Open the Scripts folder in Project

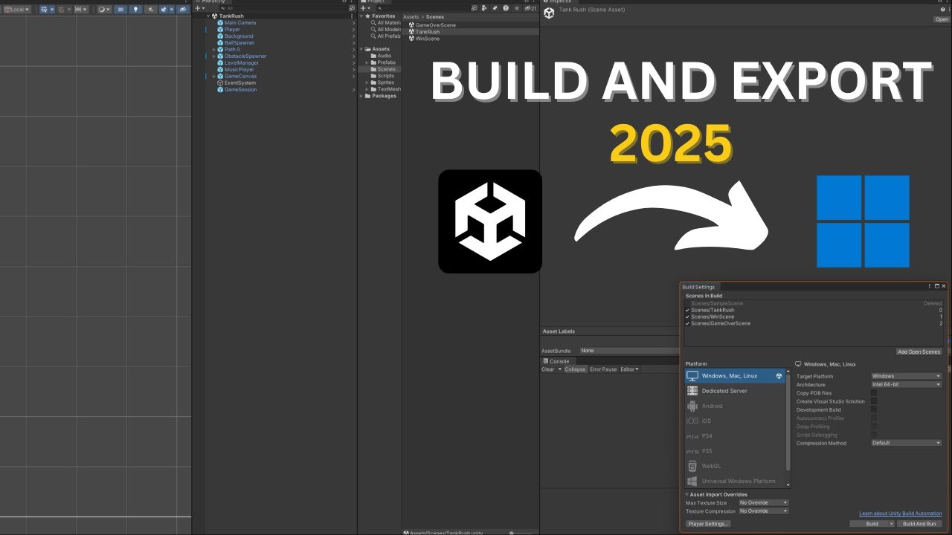pyautogui.click(x=382, y=76)
